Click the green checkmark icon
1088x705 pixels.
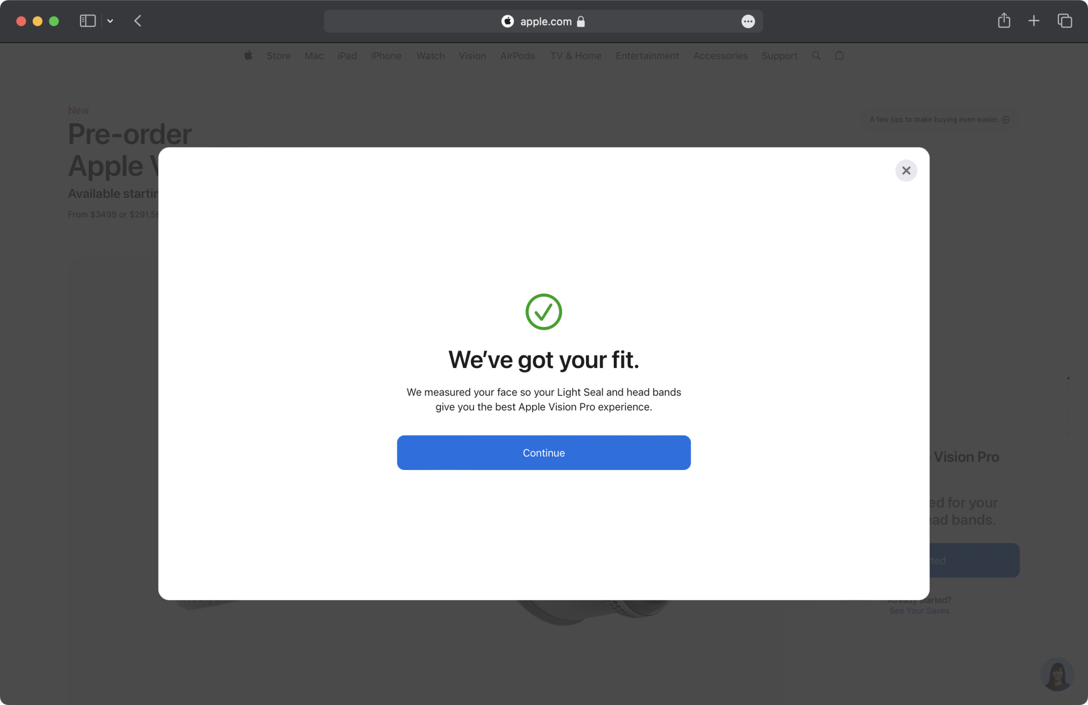pos(544,312)
